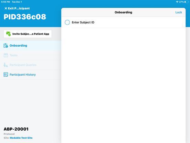Click the Tue Dec 1 date

[17, 2]
